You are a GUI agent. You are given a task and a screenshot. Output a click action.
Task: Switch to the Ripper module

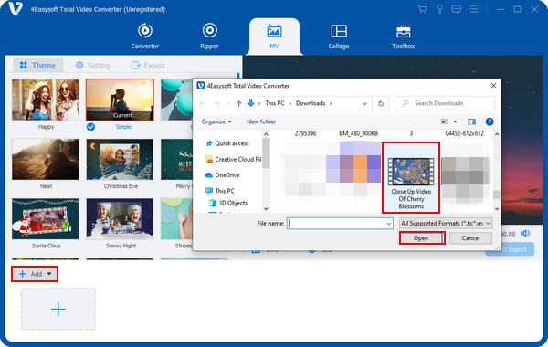click(209, 36)
